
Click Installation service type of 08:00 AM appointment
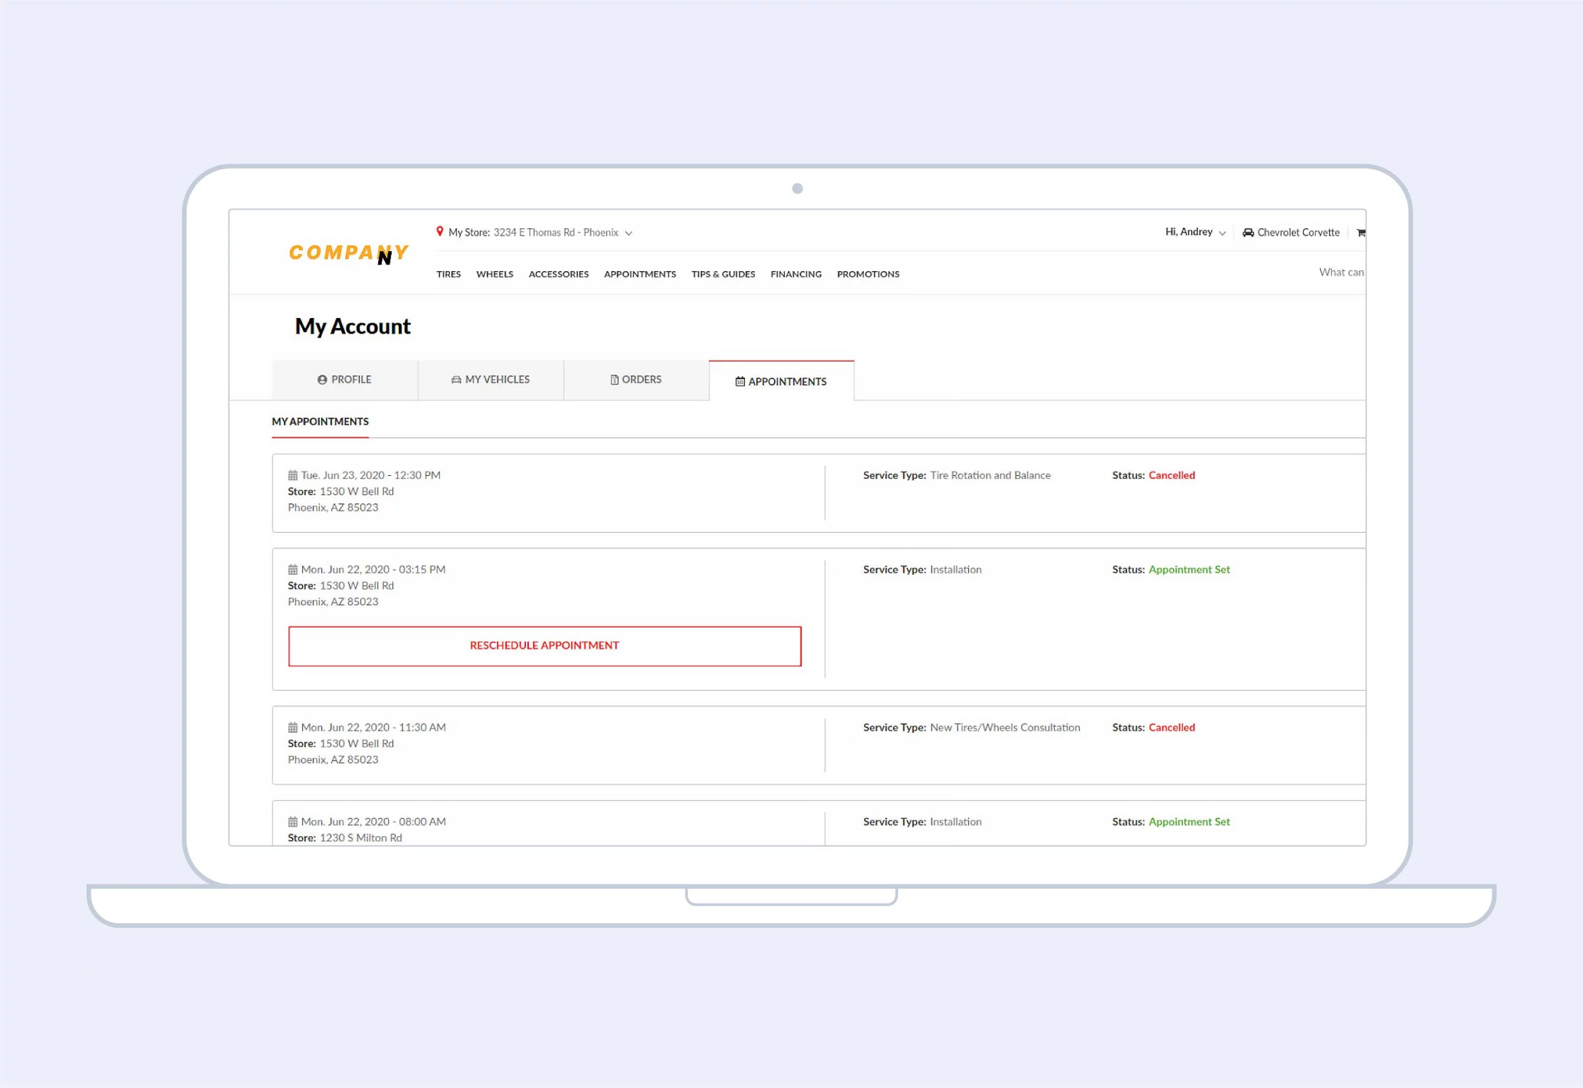click(956, 822)
